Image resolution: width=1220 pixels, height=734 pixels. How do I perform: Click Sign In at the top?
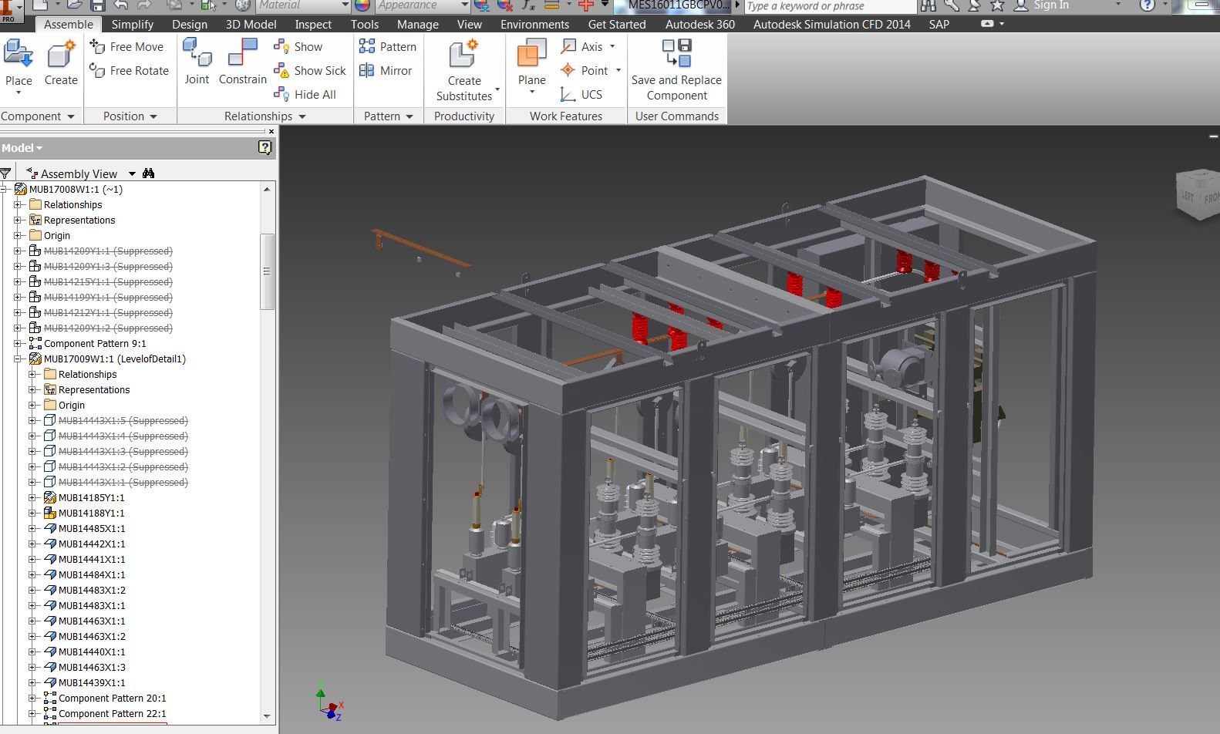click(x=1050, y=5)
